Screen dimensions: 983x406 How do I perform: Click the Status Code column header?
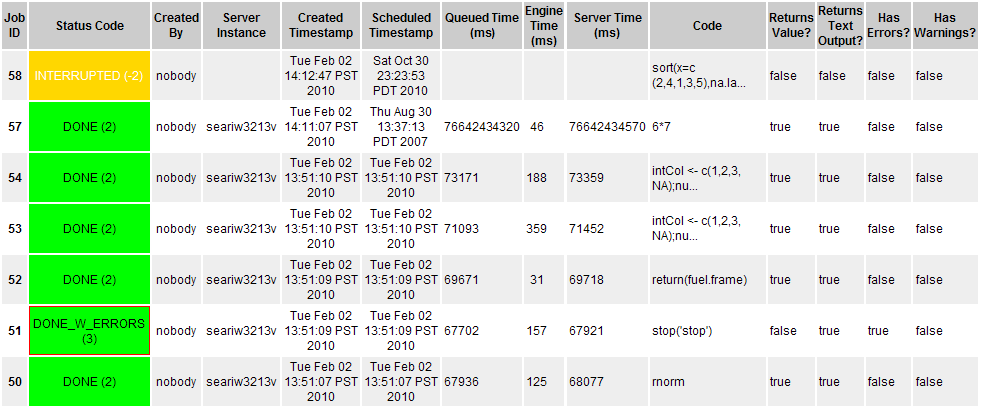click(x=90, y=25)
